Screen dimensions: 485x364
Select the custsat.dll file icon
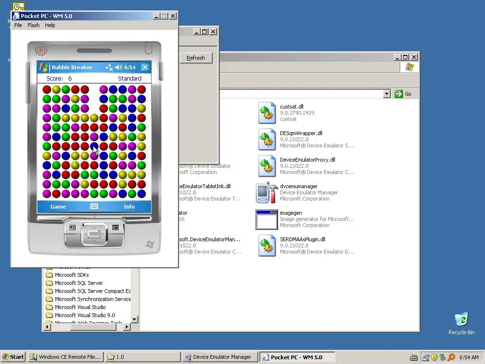coord(267,113)
